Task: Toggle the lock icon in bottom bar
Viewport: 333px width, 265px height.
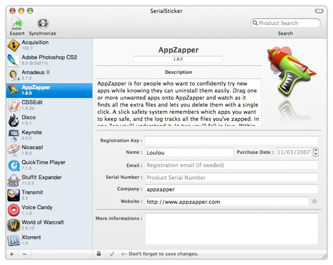Action: tap(99, 254)
